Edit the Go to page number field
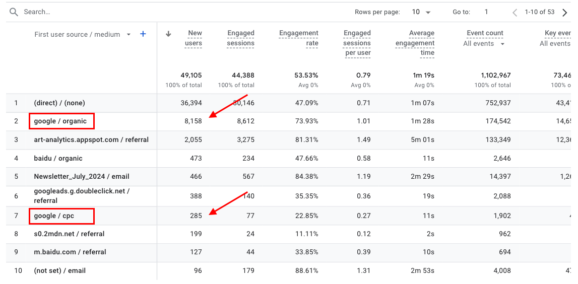The width and height of the screenshot is (578, 284). tap(486, 12)
